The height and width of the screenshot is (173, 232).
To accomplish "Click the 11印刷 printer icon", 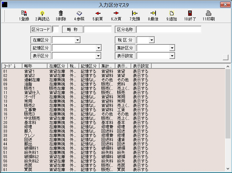I will coord(208,13).
